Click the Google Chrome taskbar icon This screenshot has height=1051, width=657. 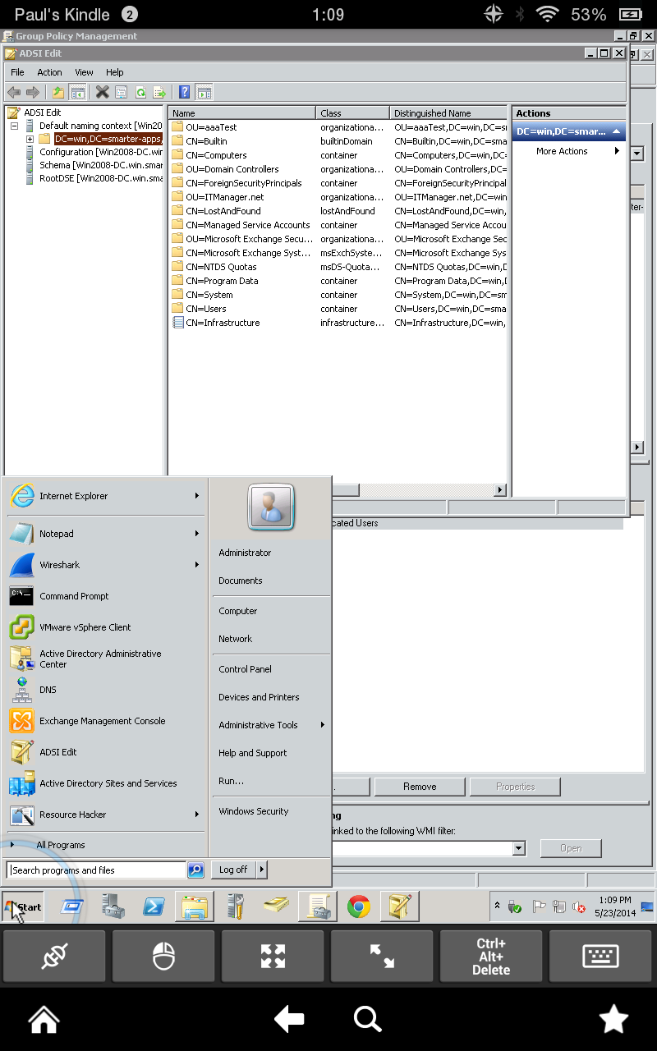pos(358,906)
